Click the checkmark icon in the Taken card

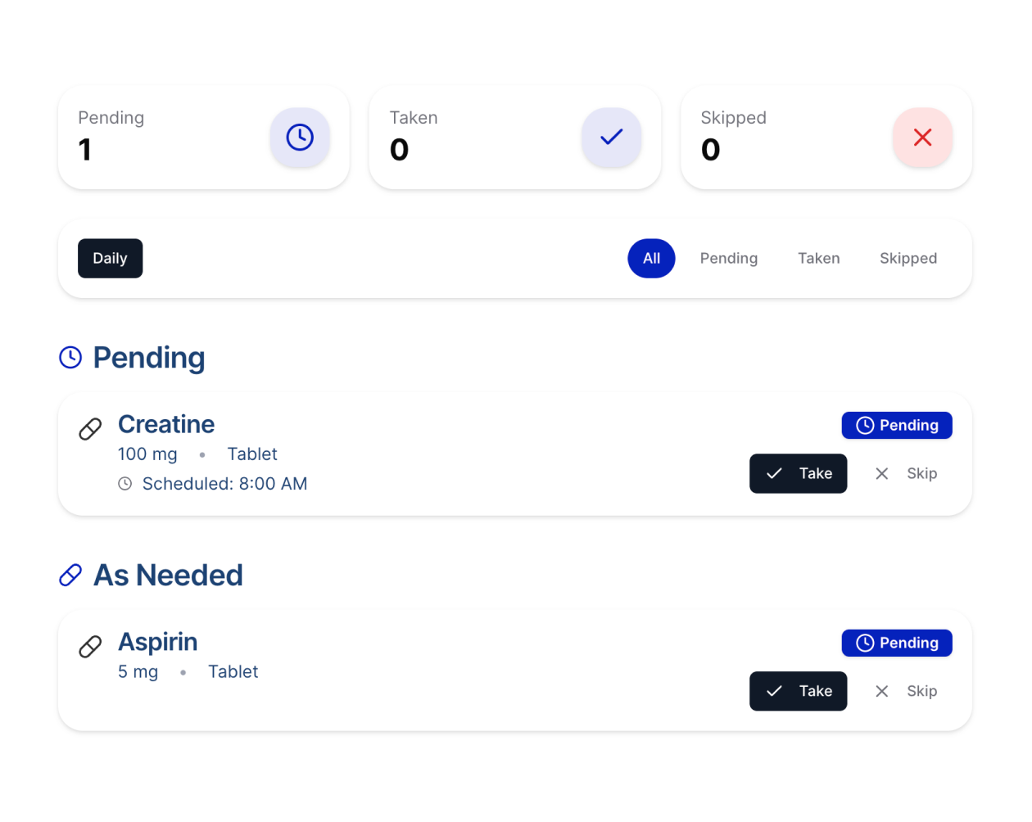click(611, 138)
